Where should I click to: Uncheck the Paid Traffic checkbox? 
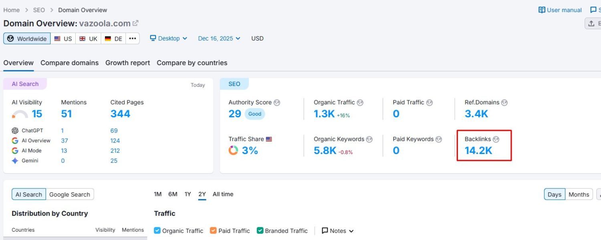click(x=213, y=230)
